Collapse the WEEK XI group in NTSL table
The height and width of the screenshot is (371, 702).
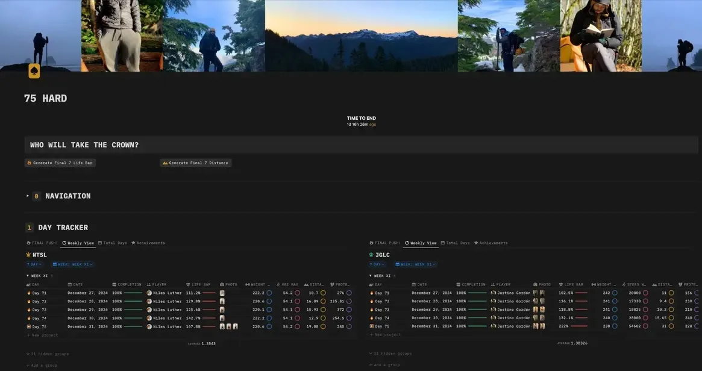click(x=28, y=276)
